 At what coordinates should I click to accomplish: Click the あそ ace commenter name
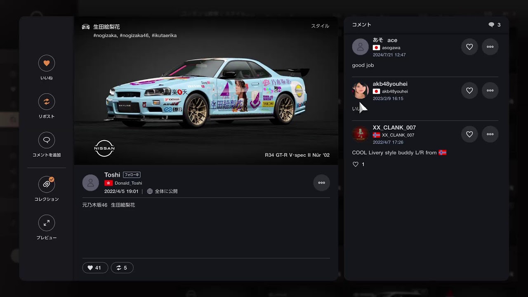coord(385,40)
